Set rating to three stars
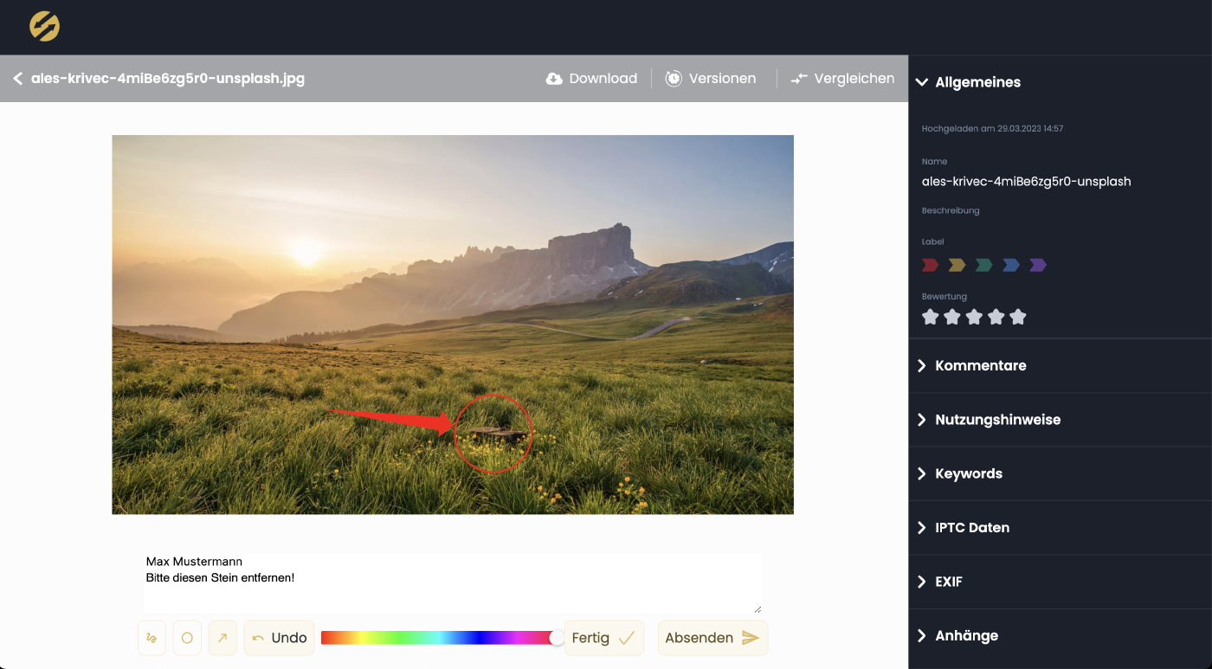1212x669 pixels. [x=974, y=317]
